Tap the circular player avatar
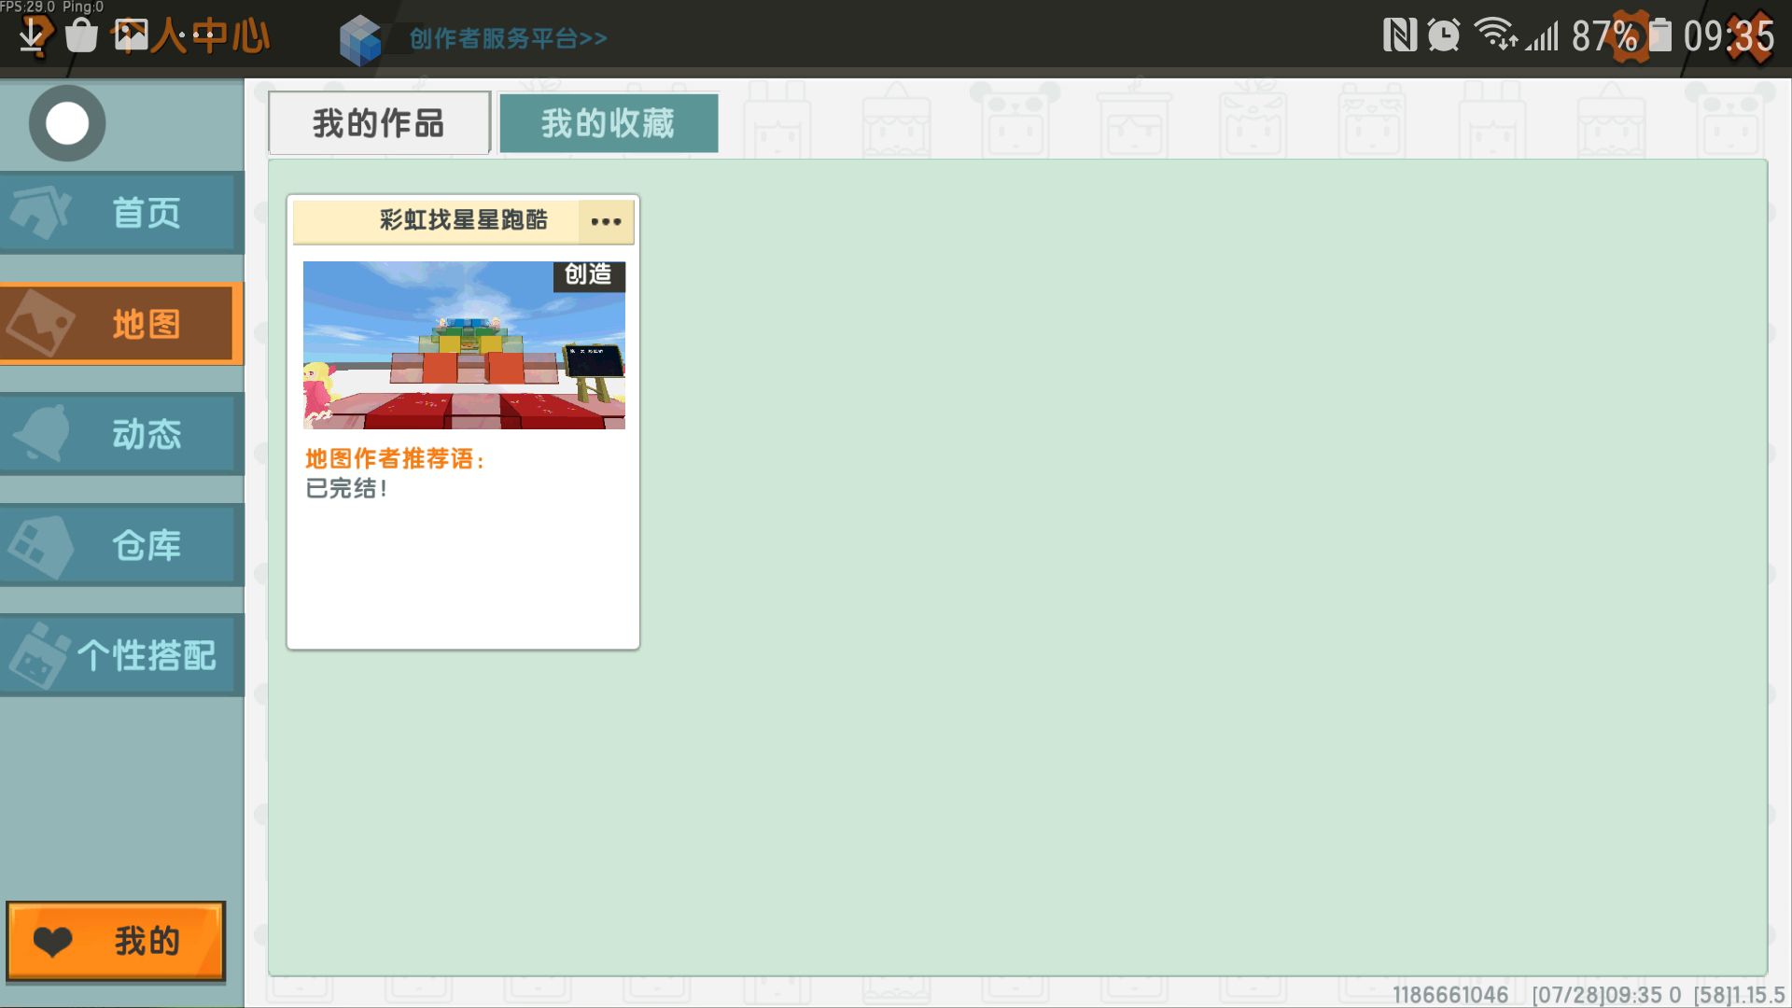The width and height of the screenshot is (1792, 1008). tap(67, 123)
